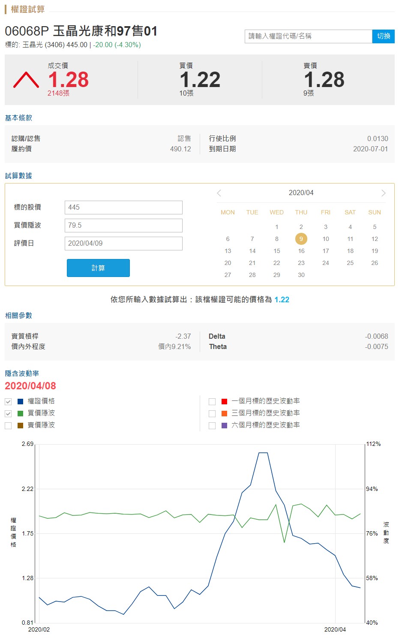Select April 10 in calendar
This screenshot has width=399, height=638.
326,239
